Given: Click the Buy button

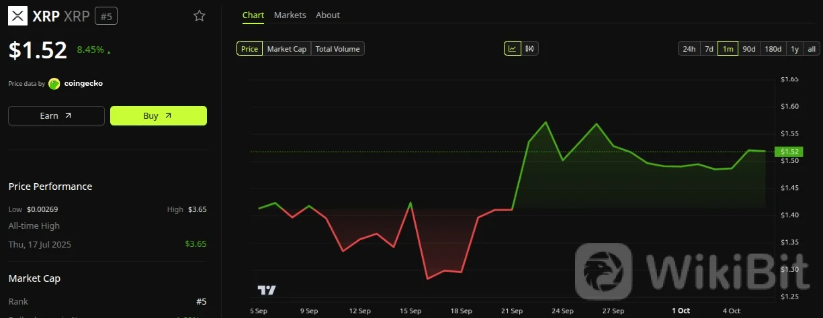Looking at the screenshot, I should point(159,115).
